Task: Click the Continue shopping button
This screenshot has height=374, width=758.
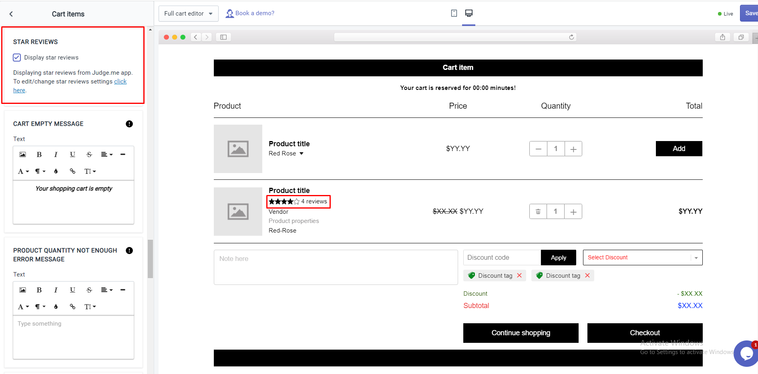Action: pos(521,333)
